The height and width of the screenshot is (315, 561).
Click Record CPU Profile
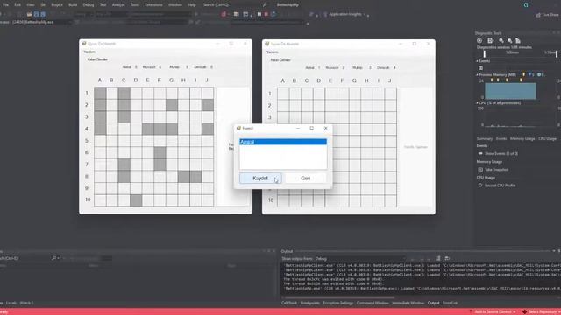[x=501, y=185]
